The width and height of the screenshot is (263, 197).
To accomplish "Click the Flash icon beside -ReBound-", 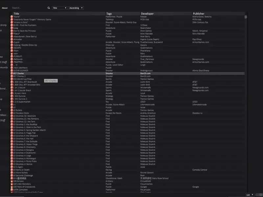I will (12, 59).
